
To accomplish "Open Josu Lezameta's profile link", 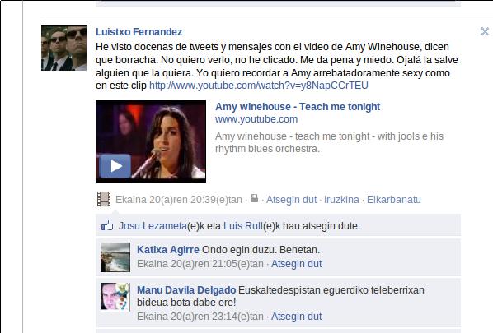I will [x=153, y=226].
